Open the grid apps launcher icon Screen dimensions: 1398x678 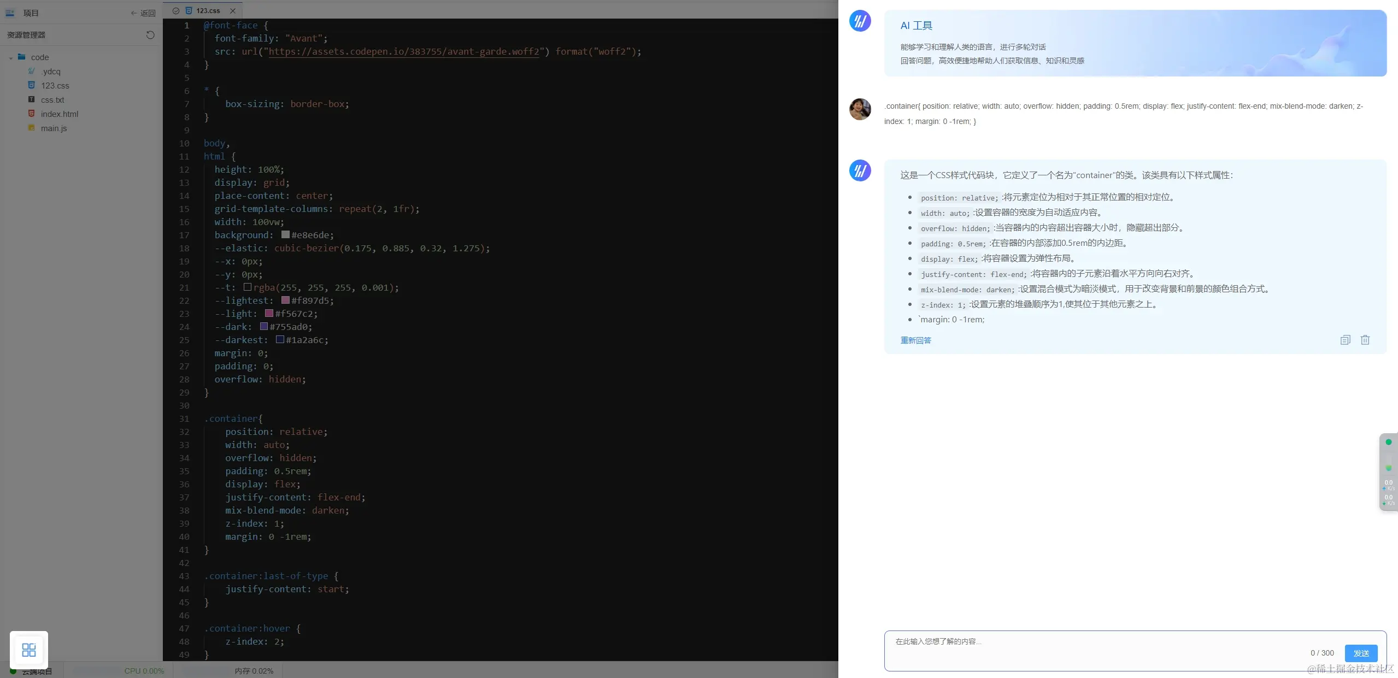point(29,650)
